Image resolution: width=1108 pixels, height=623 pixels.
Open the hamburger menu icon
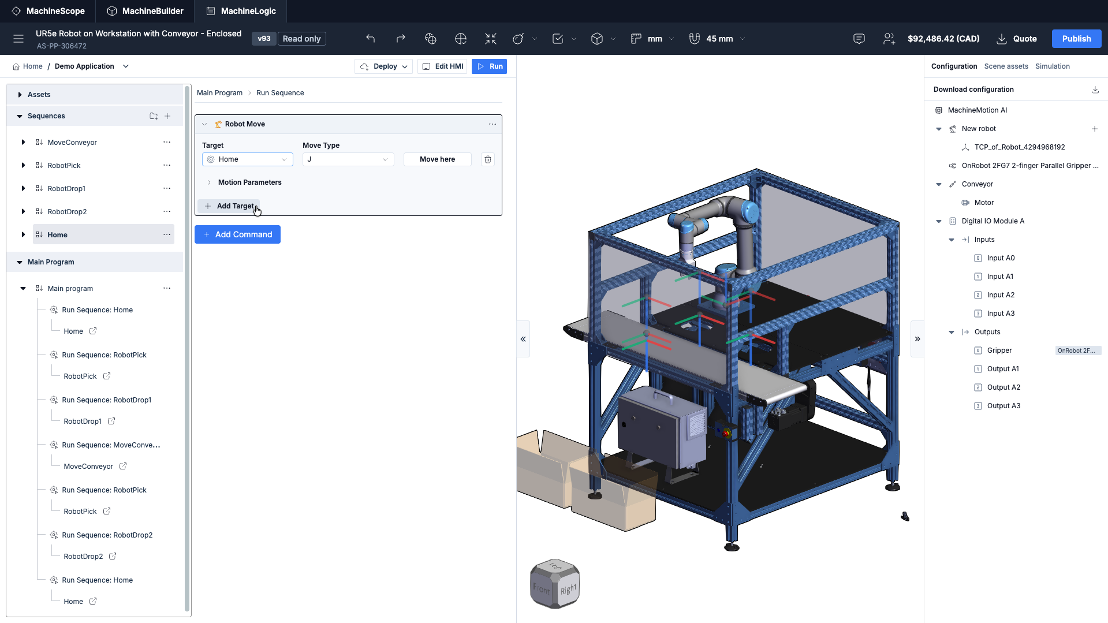[x=18, y=39]
